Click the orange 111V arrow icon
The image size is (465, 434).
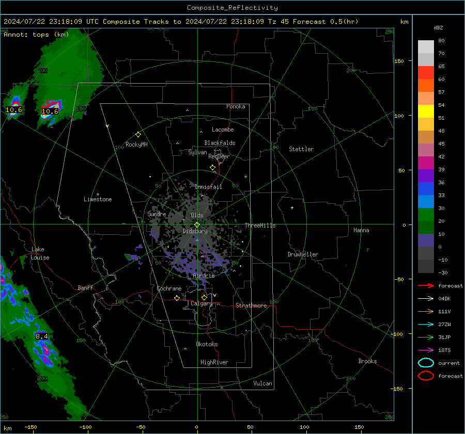click(x=426, y=311)
